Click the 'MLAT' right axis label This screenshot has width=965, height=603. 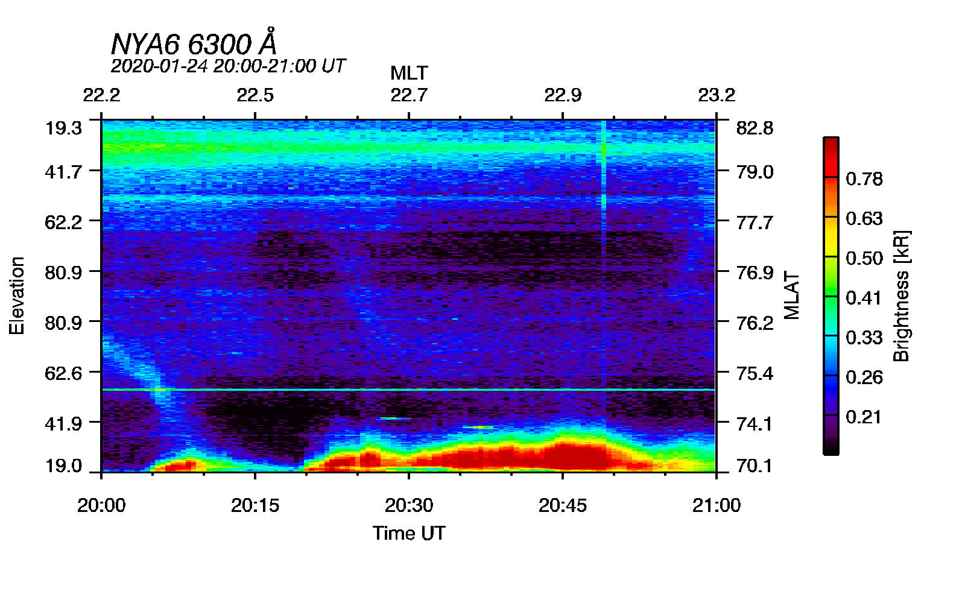tap(791, 295)
